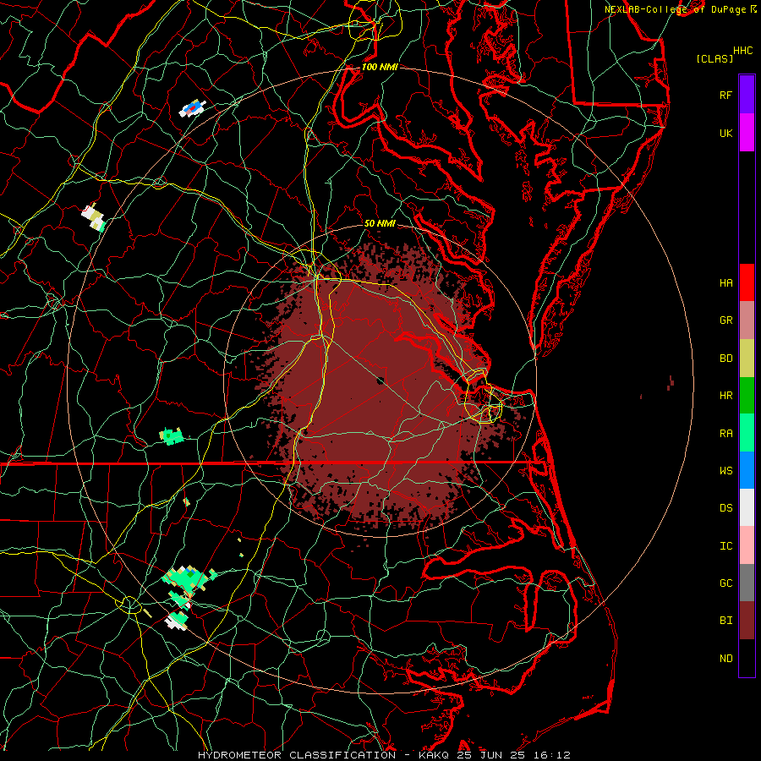
Task: Click the ND black legend swatch
Action: [x=747, y=658]
